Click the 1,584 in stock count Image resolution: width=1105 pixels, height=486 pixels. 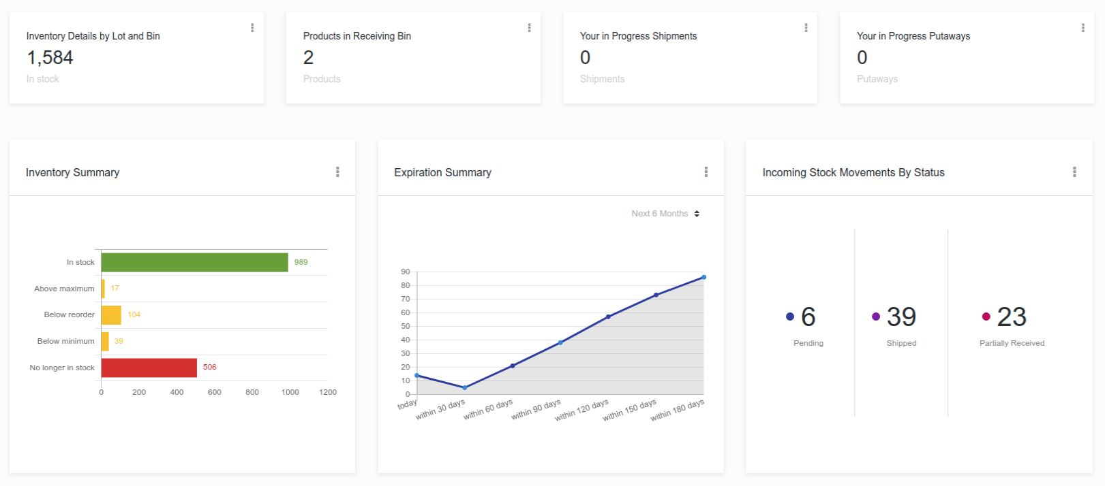(x=50, y=58)
